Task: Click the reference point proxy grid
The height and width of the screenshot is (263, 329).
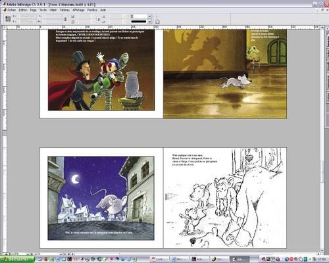Action: click(x=8, y=19)
